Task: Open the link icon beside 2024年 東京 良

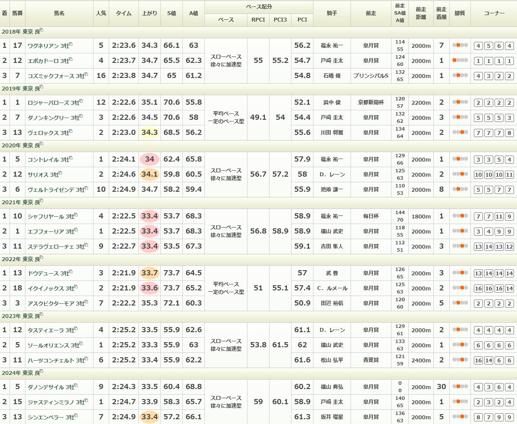Action: pyautogui.click(x=41, y=372)
